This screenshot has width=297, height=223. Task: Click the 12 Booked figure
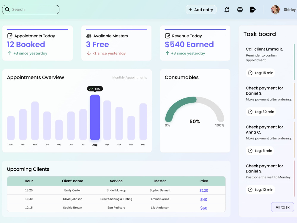pos(26,44)
